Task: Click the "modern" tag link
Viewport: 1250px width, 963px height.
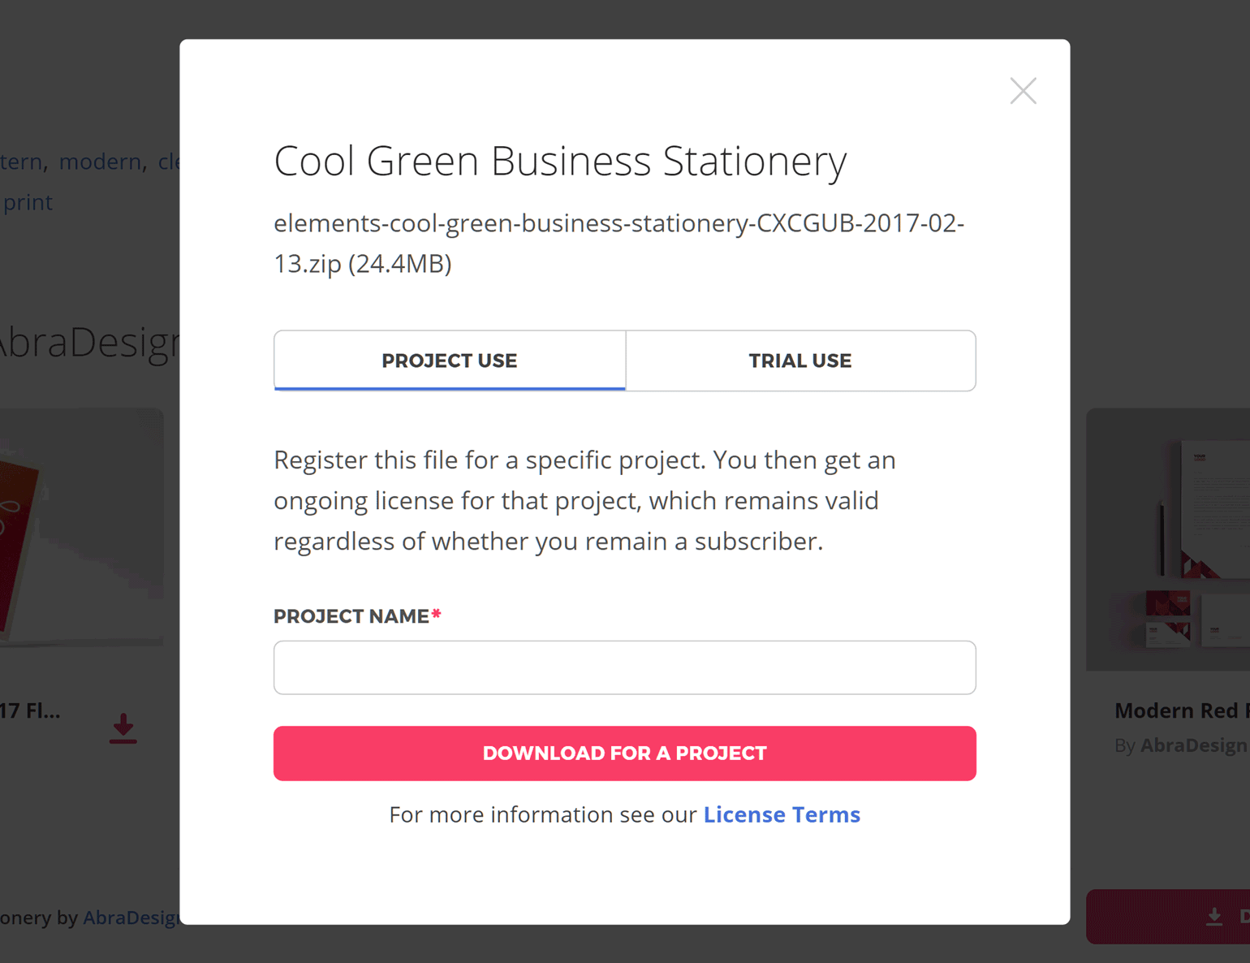Action: tap(101, 162)
